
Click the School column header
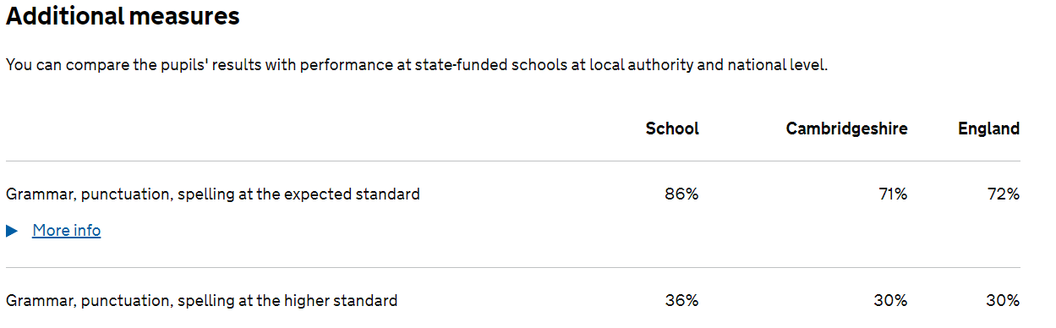(x=672, y=128)
